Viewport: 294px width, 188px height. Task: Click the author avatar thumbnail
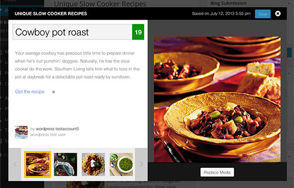click(x=22, y=132)
